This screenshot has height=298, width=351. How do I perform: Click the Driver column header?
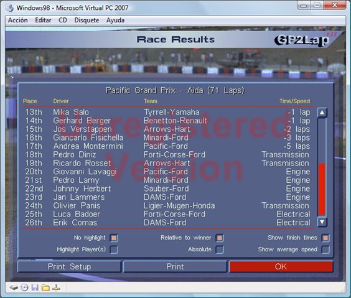(60, 101)
